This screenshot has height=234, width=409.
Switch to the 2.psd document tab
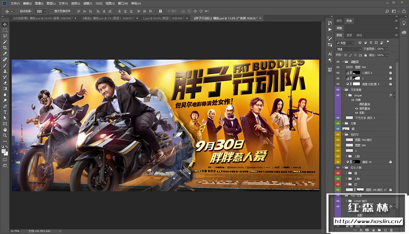tap(163, 18)
